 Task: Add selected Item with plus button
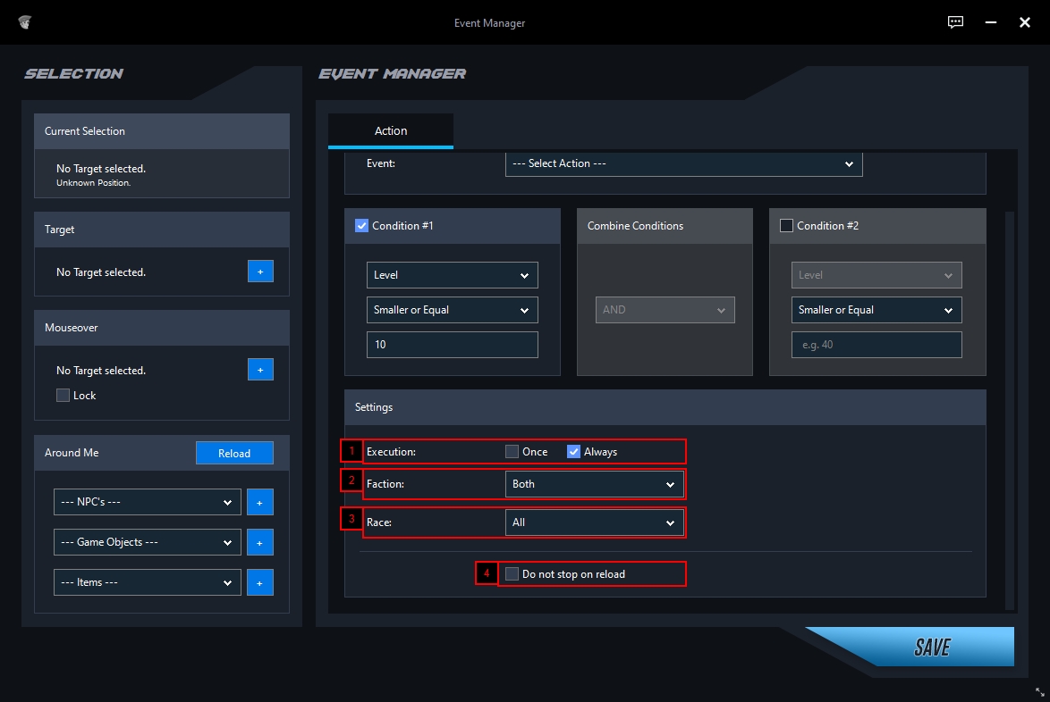tap(260, 582)
